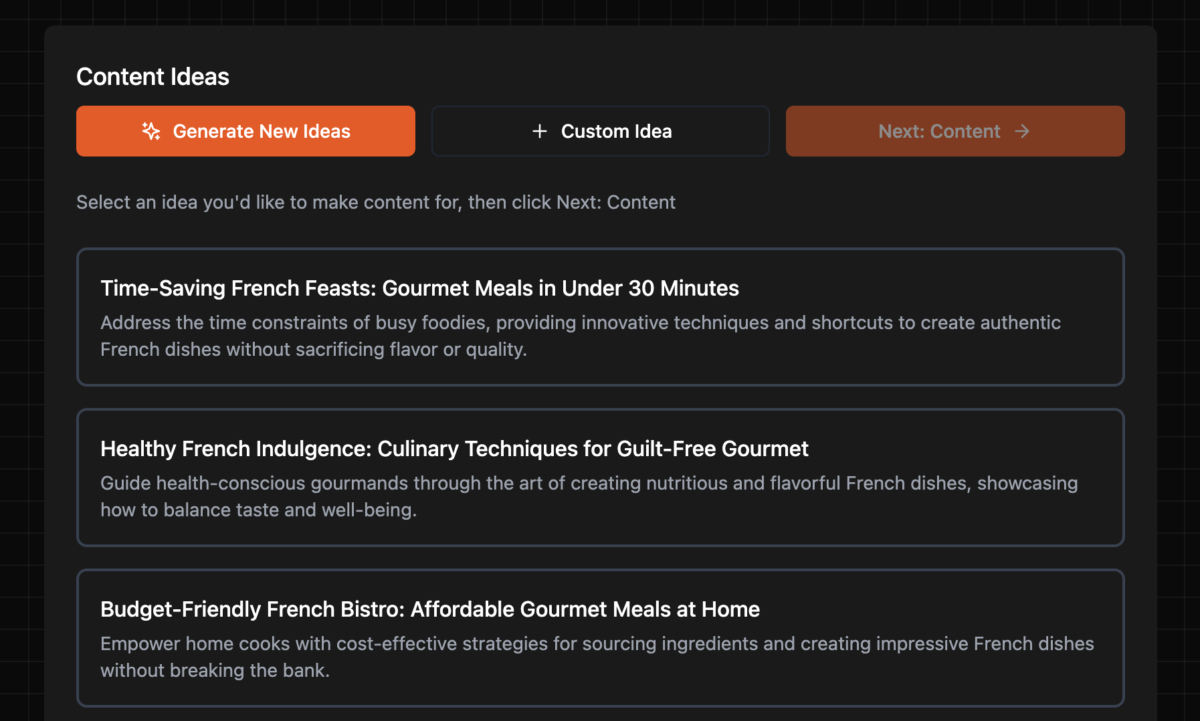
Task: Click the description about cost-effective sourcing strategies
Action: point(597,657)
